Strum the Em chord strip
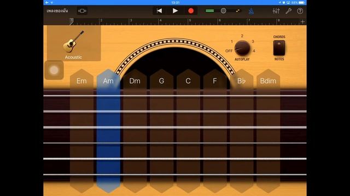 coord(81,131)
